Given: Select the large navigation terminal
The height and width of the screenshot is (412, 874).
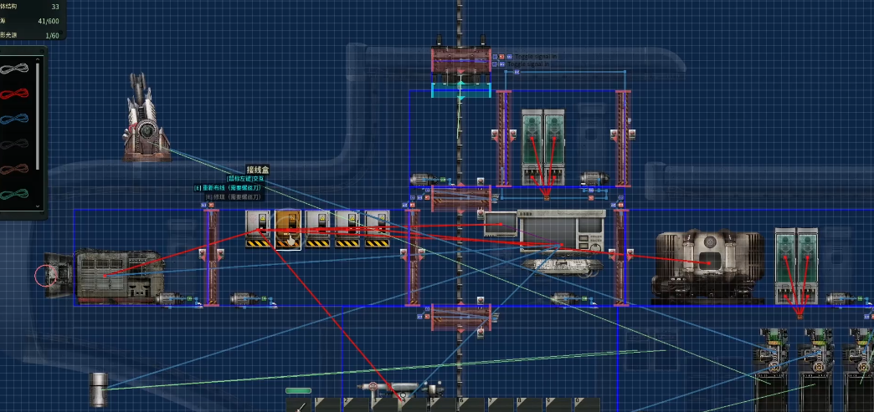Looking at the screenshot, I should pyautogui.click(x=562, y=232).
